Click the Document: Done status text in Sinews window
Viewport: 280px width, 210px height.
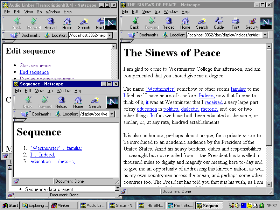click(177, 191)
